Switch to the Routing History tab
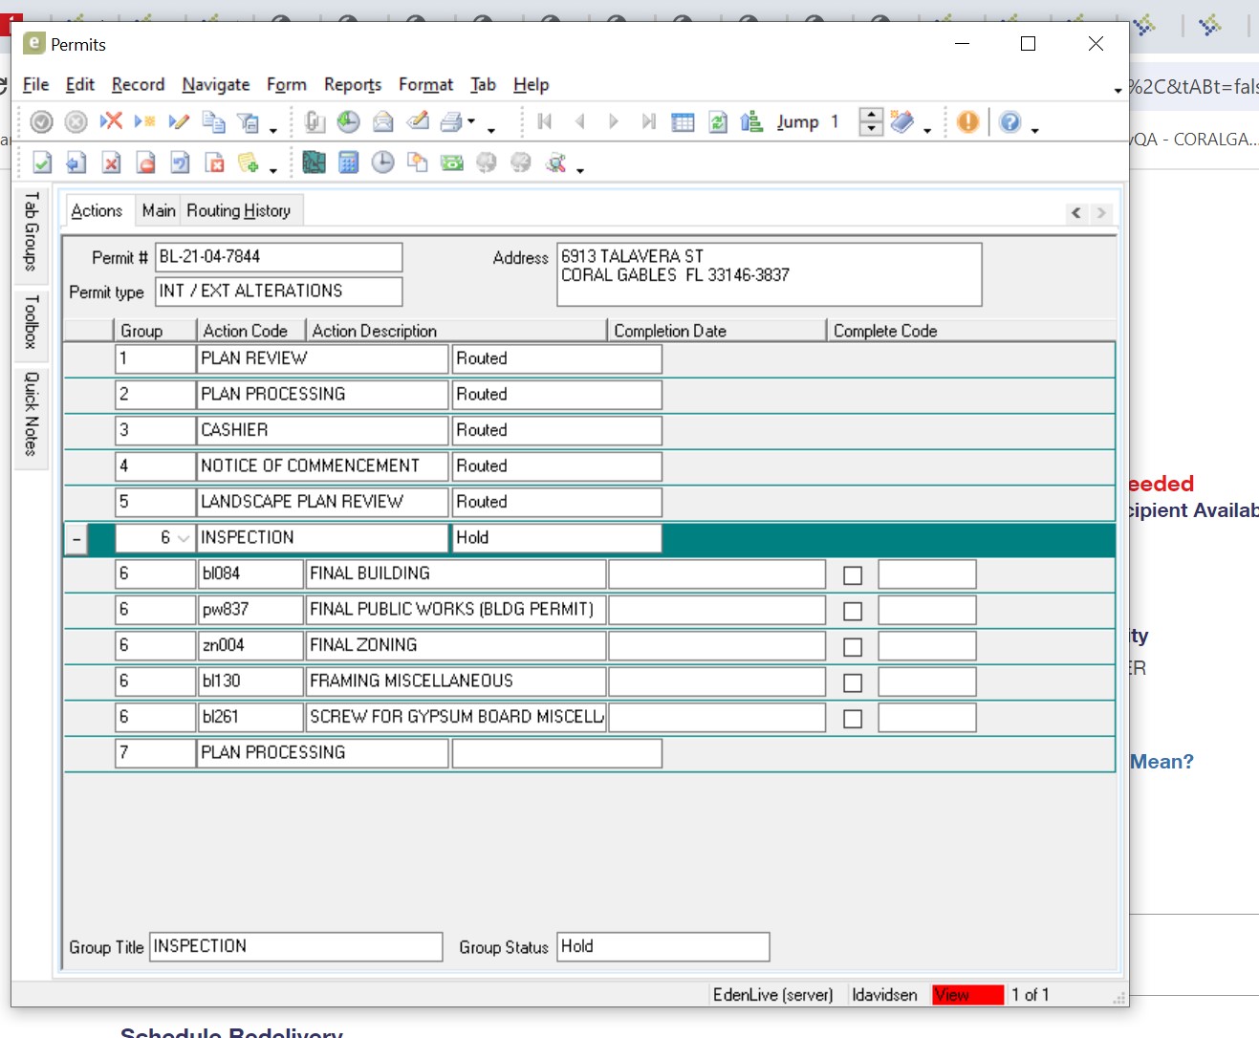The image size is (1259, 1038). point(238,210)
